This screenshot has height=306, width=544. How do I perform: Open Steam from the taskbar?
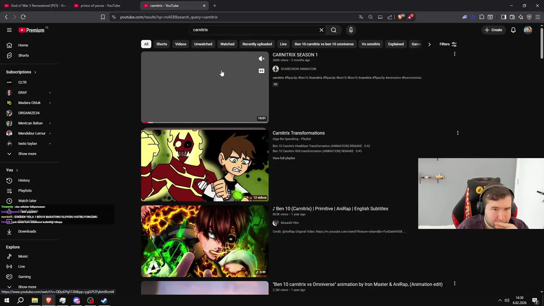coord(104,300)
